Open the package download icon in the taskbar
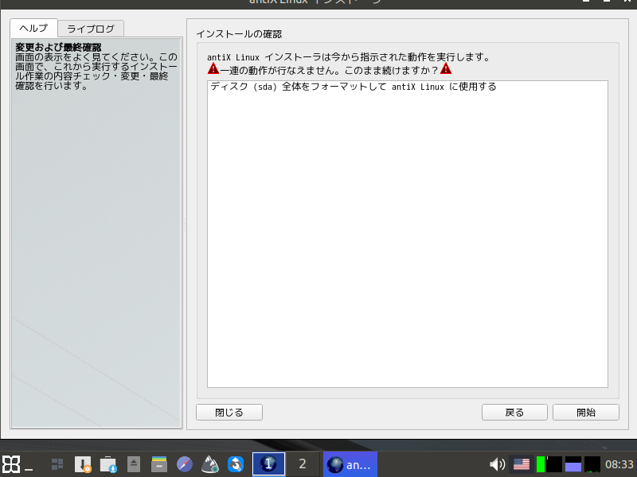 pyautogui.click(x=108, y=464)
